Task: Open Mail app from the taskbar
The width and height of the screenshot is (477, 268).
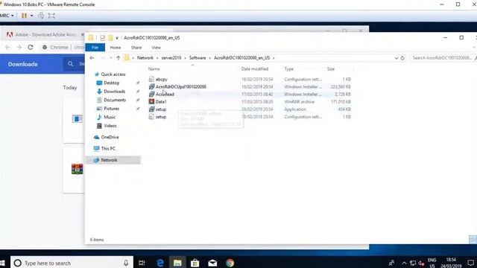Action: coord(212,263)
